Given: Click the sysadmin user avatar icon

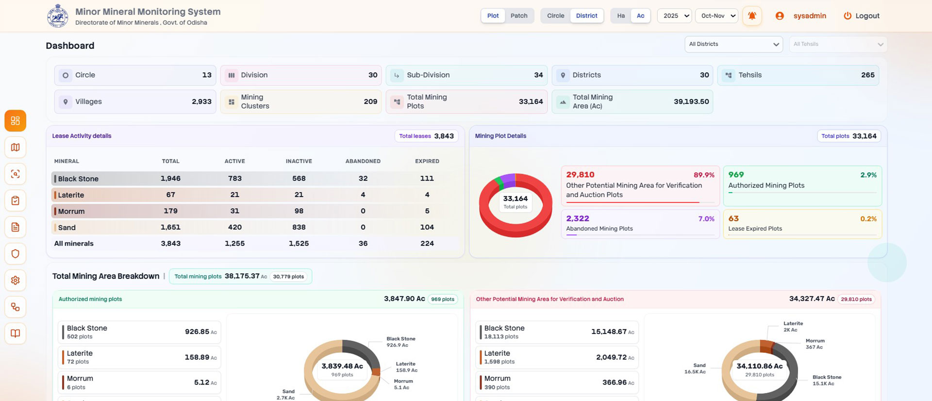Looking at the screenshot, I should tap(780, 16).
